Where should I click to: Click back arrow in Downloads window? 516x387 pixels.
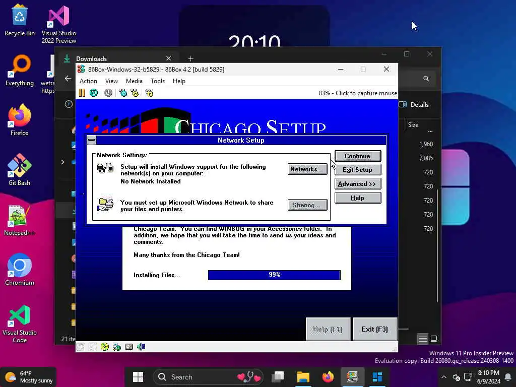[68, 79]
